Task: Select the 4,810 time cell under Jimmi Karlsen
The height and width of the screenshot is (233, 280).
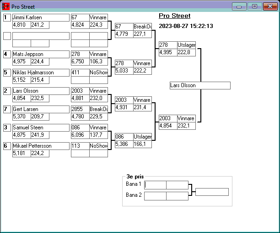Action: pyautogui.click(x=21, y=25)
